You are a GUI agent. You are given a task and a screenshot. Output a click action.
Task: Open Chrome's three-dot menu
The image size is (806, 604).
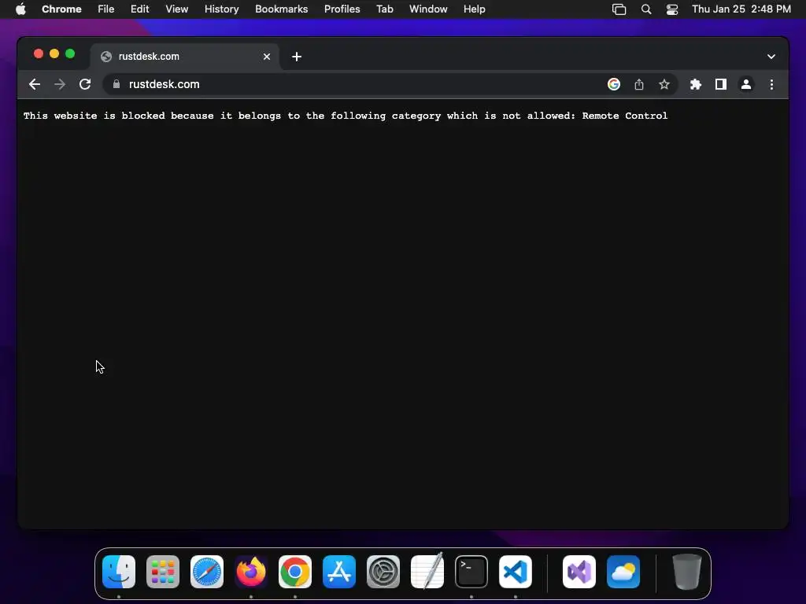pos(771,84)
